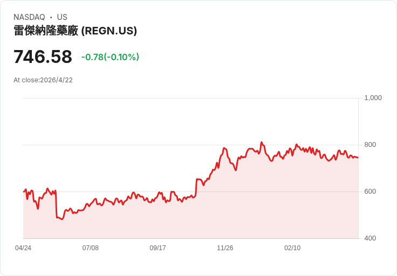397x276 pixels.
Task: Open the 雷傑納隆藥廠 (REGN.US) stock title
Action: point(75,31)
